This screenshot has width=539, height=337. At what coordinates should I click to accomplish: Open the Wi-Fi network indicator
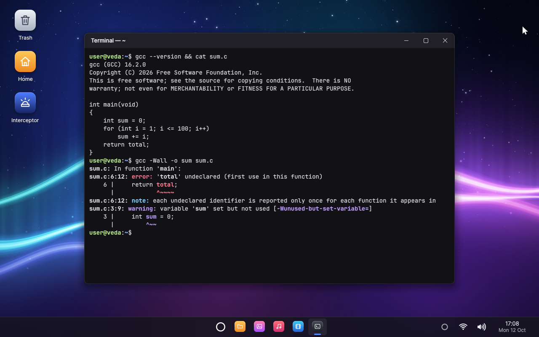point(463,327)
